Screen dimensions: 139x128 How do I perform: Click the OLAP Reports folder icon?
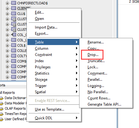[2, 109]
